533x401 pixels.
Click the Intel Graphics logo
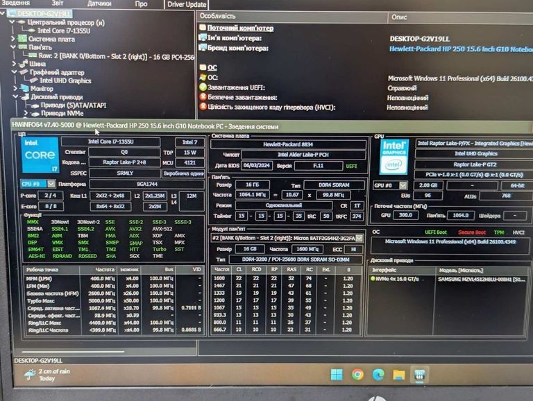tap(394, 157)
